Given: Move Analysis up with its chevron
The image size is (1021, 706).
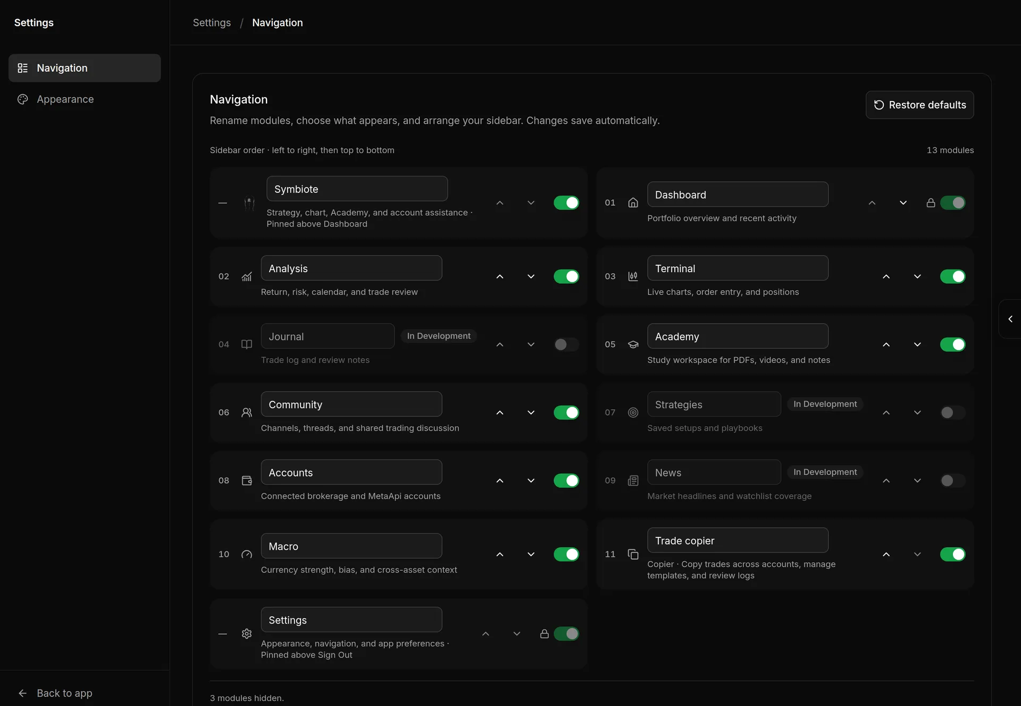Looking at the screenshot, I should click(x=500, y=276).
